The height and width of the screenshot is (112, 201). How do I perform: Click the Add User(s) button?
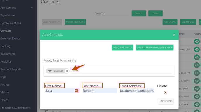(x=170, y=22)
